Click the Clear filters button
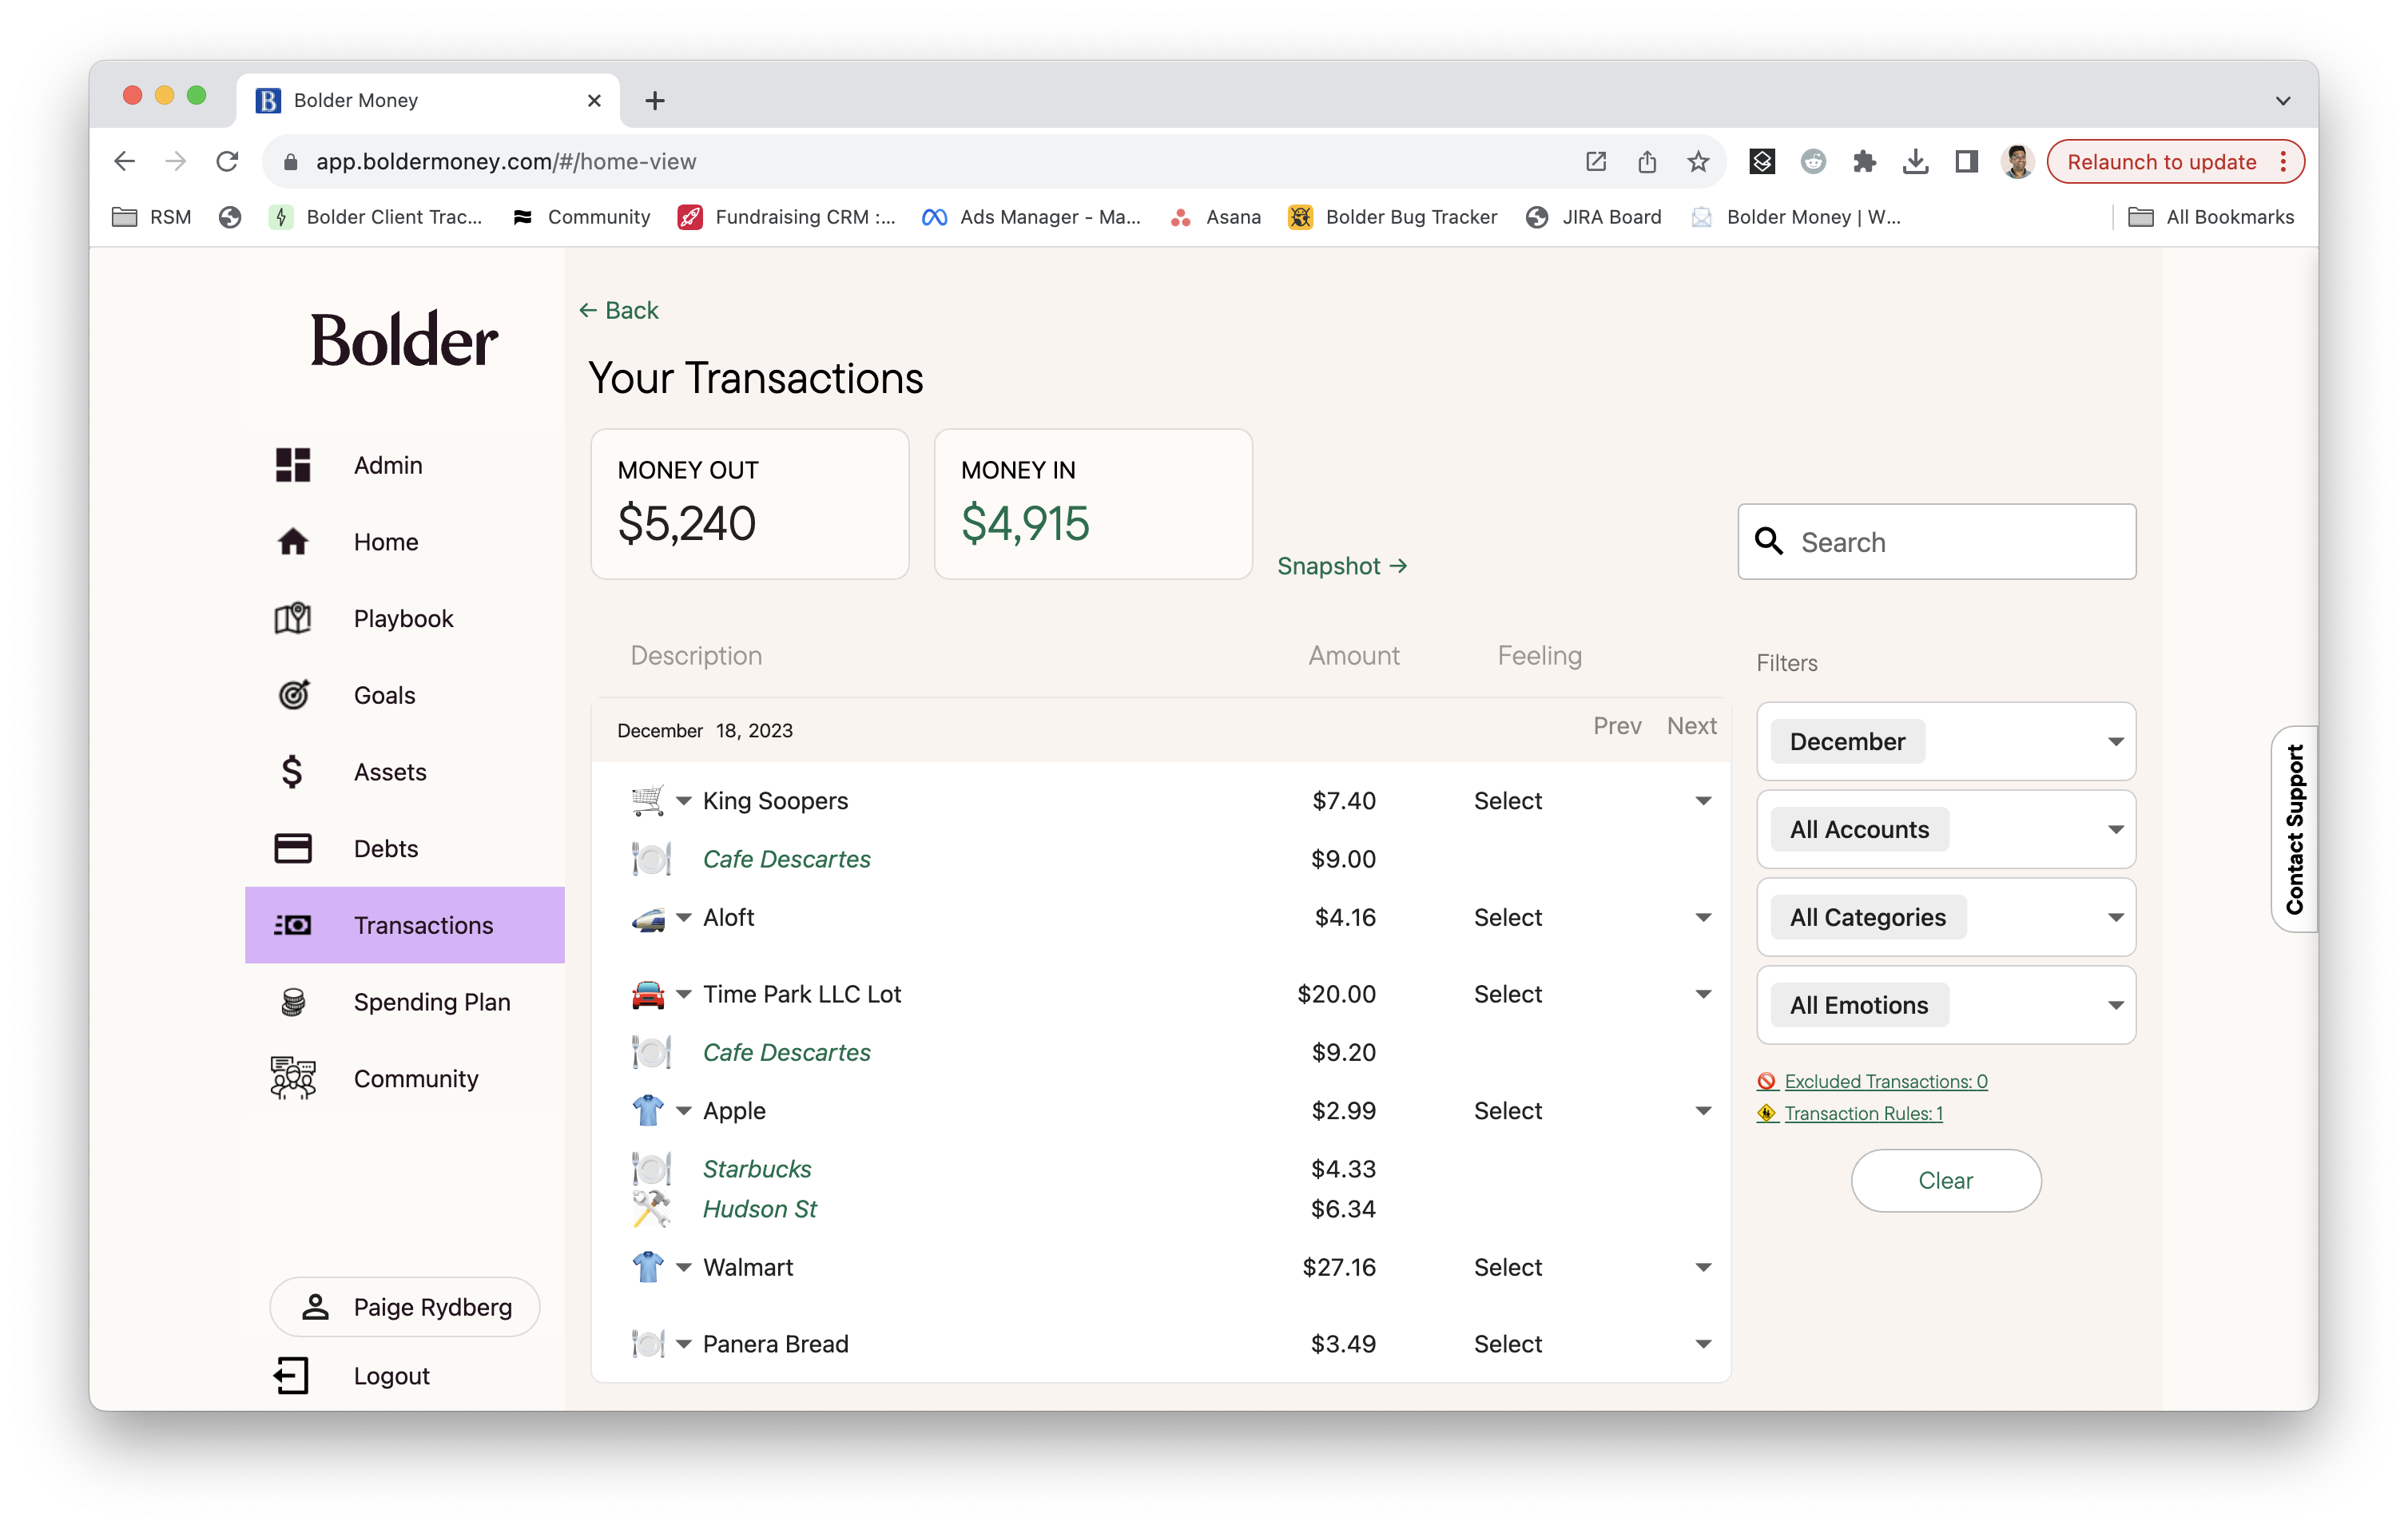 coord(1945,1180)
